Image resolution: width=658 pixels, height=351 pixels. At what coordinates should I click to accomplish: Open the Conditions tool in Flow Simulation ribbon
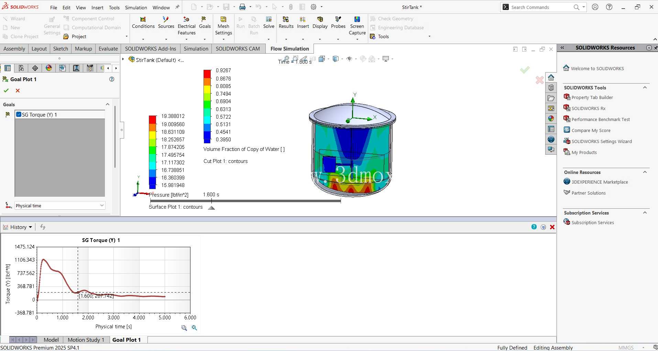tap(143, 23)
